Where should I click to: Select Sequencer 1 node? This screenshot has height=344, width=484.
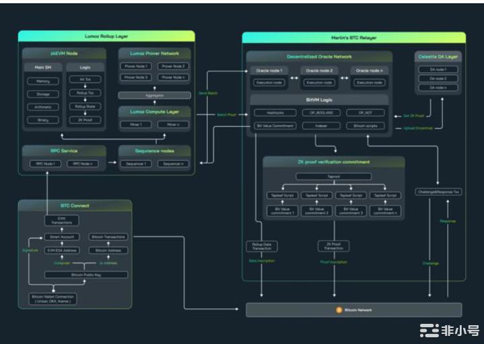(136, 163)
